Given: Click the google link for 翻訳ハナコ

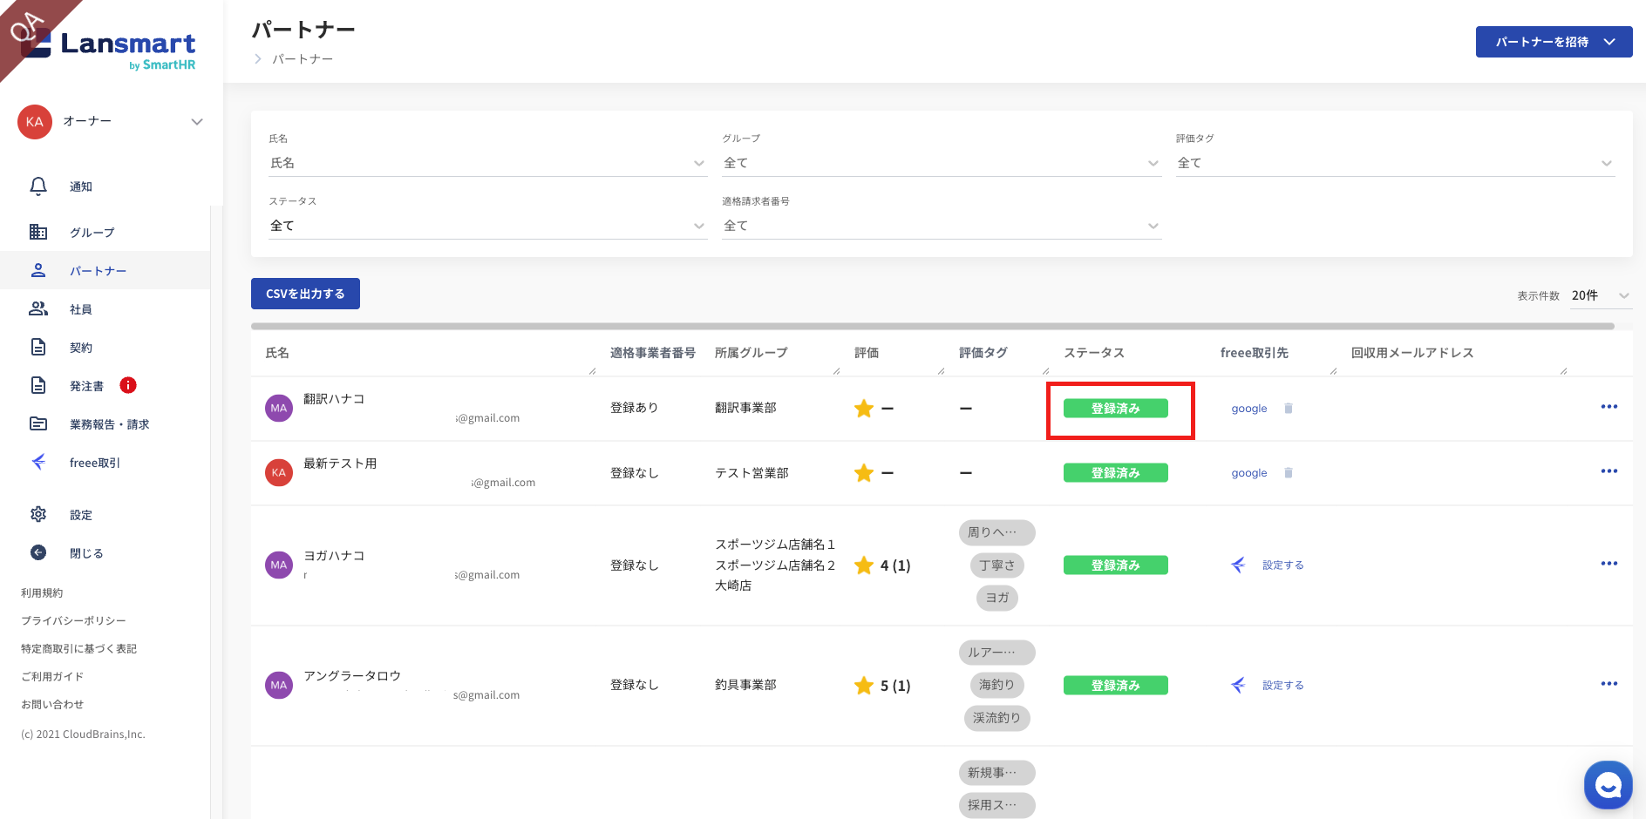Looking at the screenshot, I should point(1249,409).
